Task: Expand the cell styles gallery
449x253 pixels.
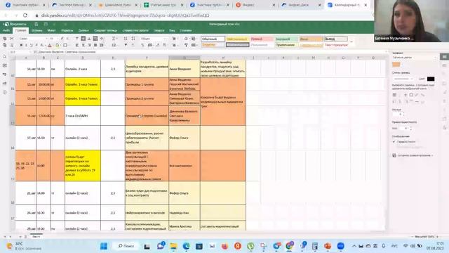Action: click(351, 42)
